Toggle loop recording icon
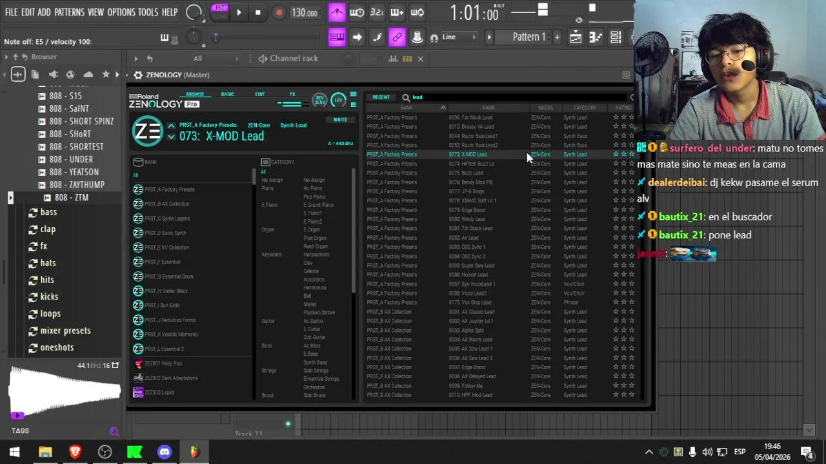This screenshot has width=826, height=464. [x=417, y=12]
